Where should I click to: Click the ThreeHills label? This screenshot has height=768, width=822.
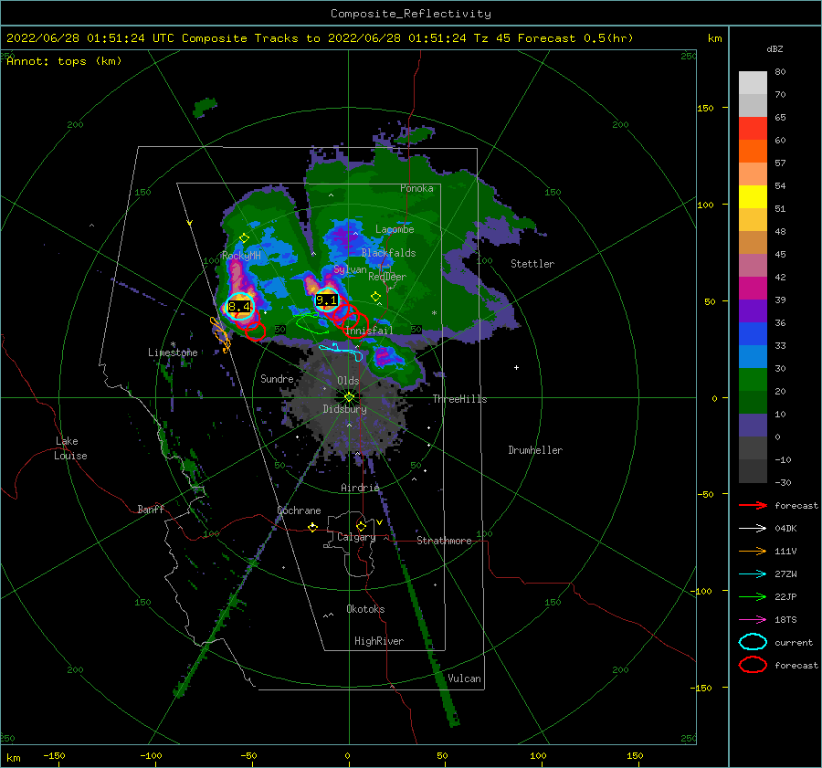(459, 399)
